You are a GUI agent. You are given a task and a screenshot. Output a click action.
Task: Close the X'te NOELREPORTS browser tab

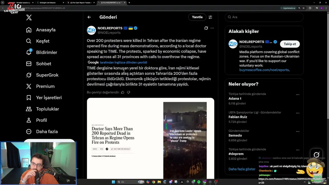click(125, 3)
